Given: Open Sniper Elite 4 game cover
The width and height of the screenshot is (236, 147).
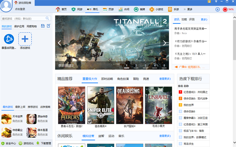Looking at the screenshot, I should [101, 105].
